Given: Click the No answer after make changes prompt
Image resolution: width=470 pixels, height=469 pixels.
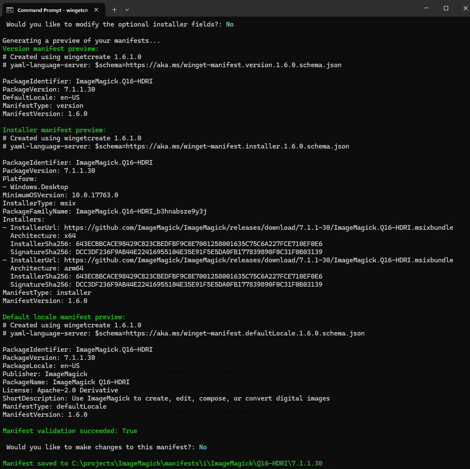Looking at the screenshot, I should [202, 447].
